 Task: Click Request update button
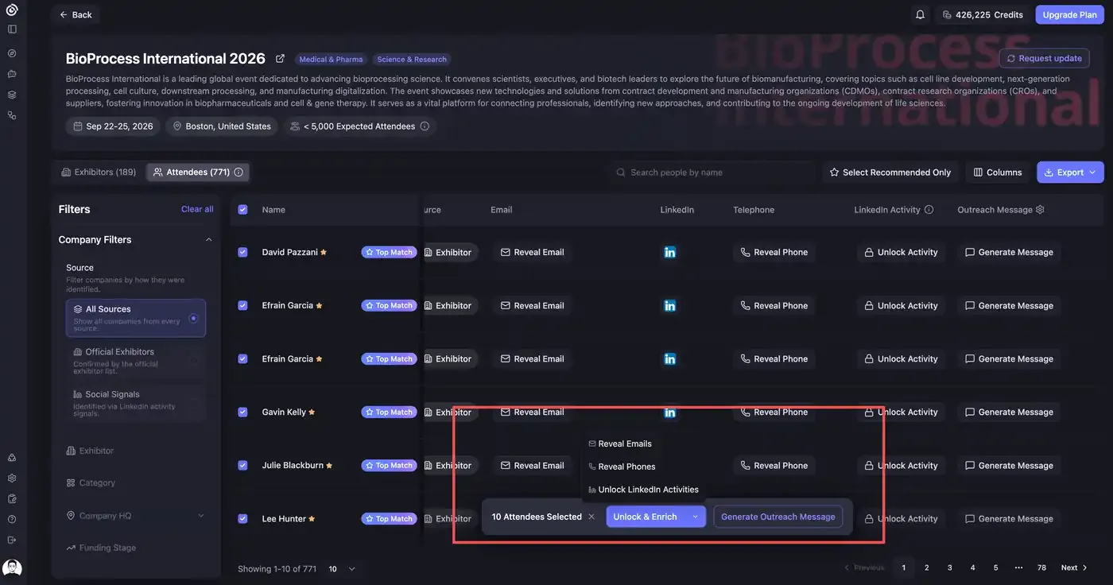pos(1044,59)
